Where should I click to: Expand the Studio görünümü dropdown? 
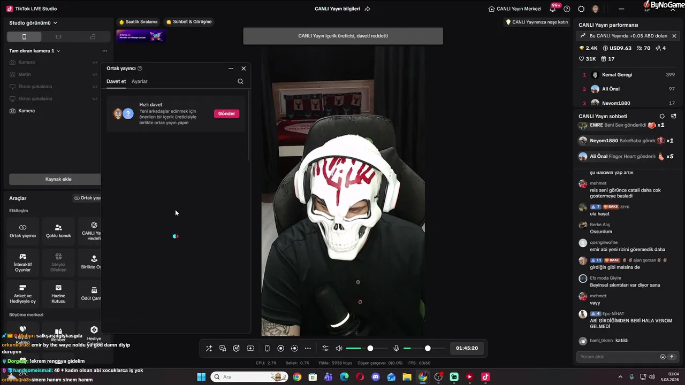[33, 23]
